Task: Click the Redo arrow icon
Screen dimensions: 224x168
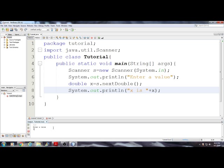Action: pyautogui.click(x=26, y=29)
